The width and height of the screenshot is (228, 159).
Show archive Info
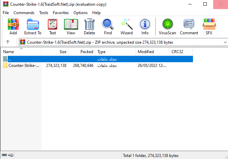pos(145,24)
